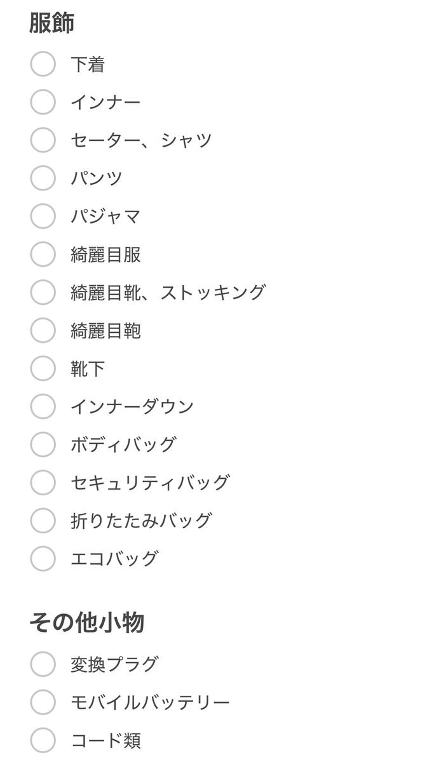Check off 折りたたみバッグ
The image size is (446, 762).
(43, 521)
